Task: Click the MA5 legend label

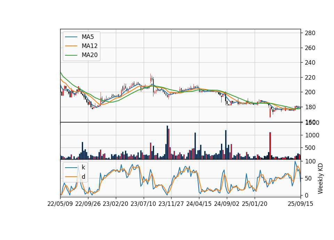Action: [88, 37]
